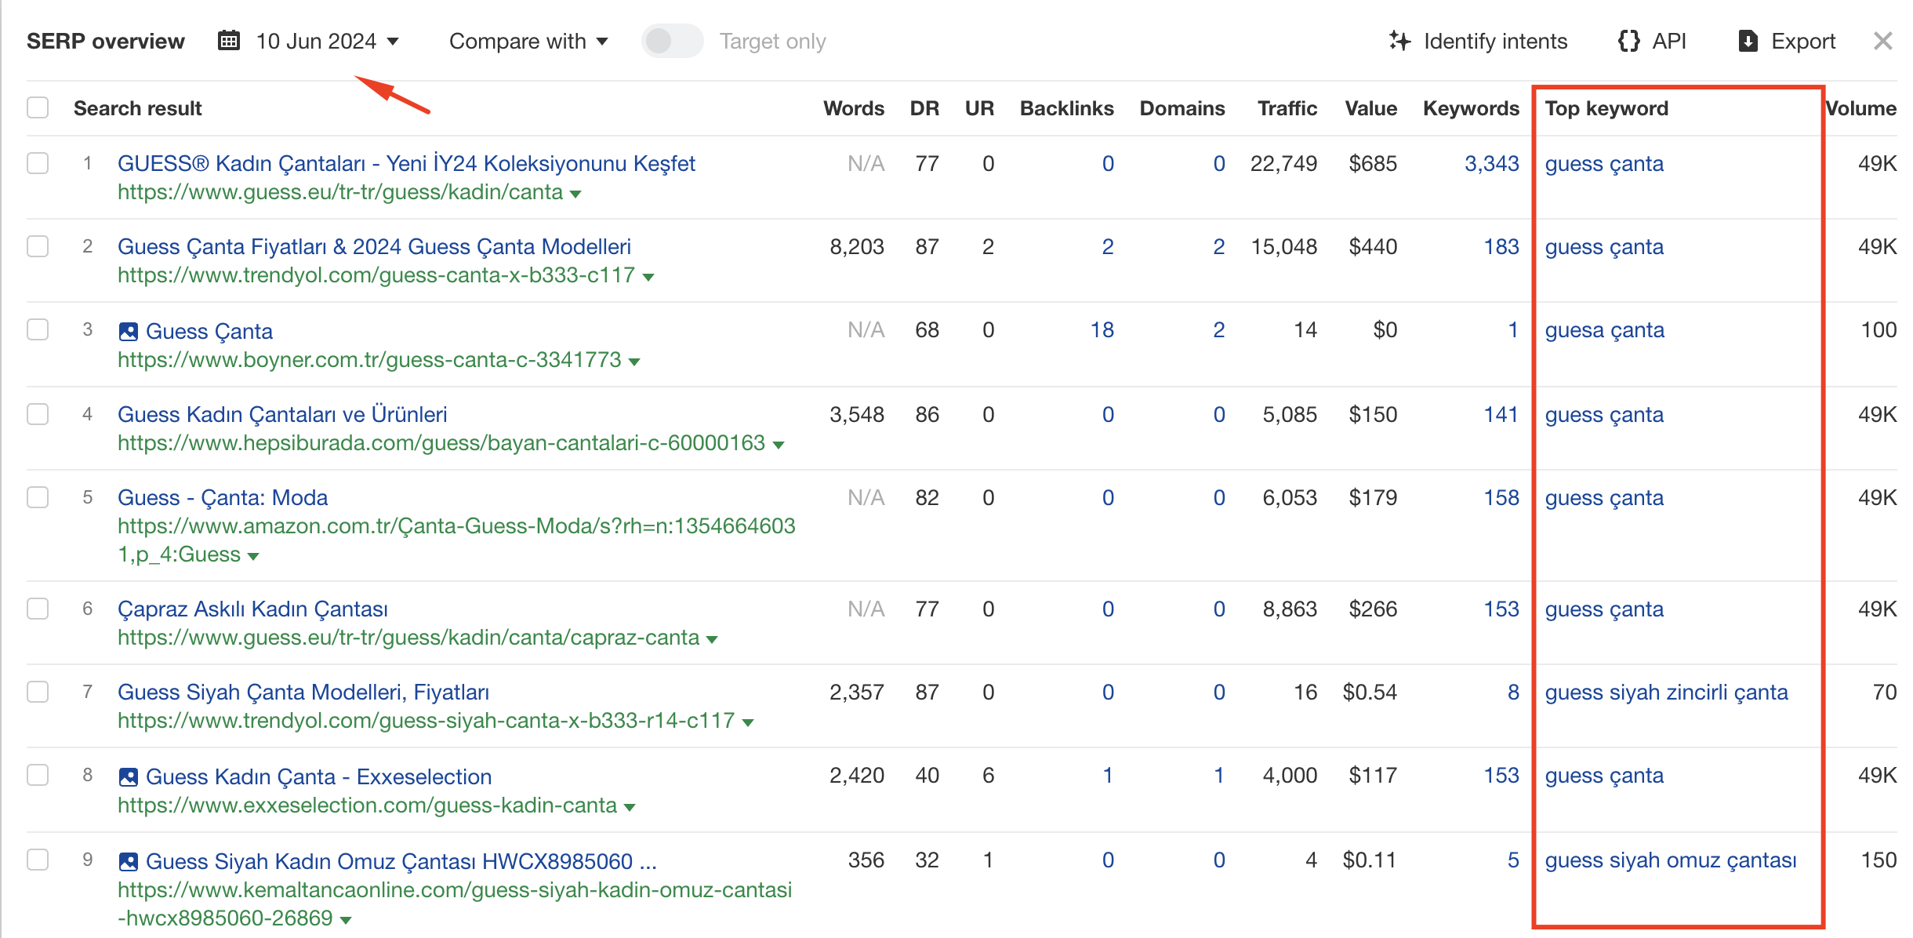The image size is (1913, 938).
Task: Click top keyword guess siyah zincirli çanta
Action: (x=1666, y=692)
